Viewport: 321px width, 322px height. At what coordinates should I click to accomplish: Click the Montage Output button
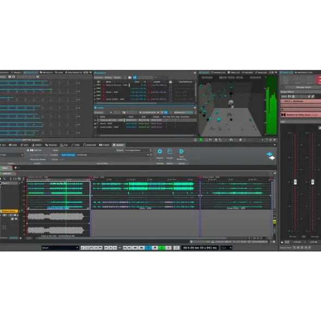pyautogui.click(x=304, y=87)
